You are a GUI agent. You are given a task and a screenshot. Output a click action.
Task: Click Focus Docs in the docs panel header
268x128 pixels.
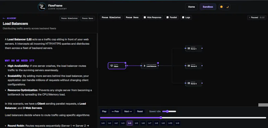pyautogui.click(x=87, y=18)
